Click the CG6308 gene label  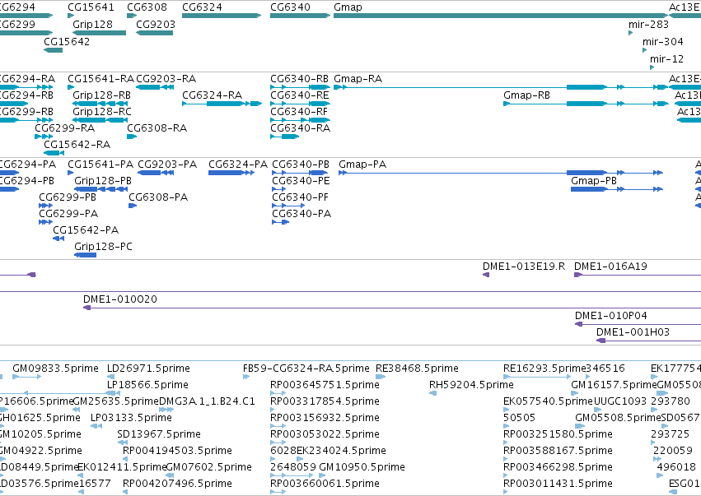(x=147, y=7)
